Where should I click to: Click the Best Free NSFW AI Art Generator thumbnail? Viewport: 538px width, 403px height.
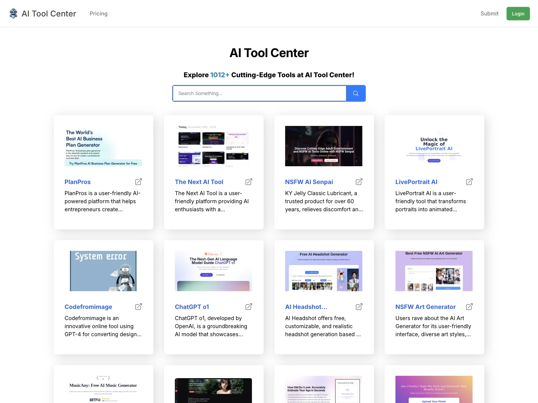tap(434, 271)
